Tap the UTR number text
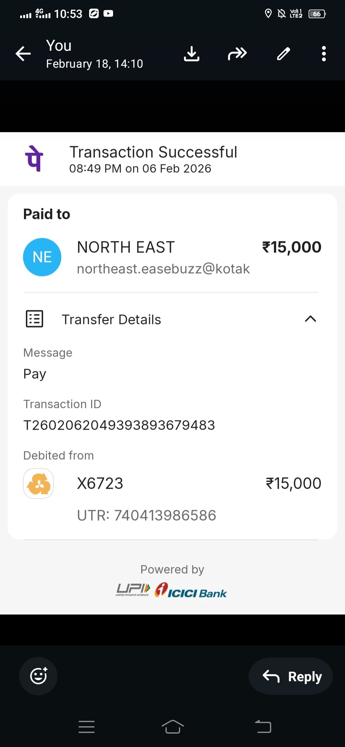This screenshot has width=345, height=747. point(147,515)
